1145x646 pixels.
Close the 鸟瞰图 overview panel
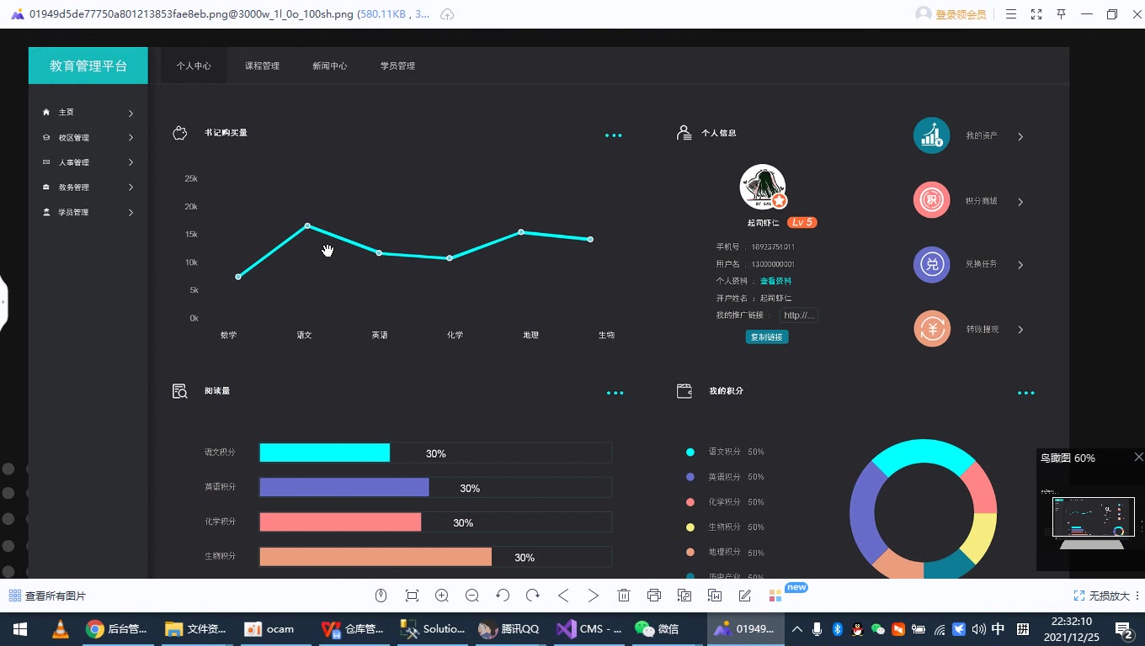1139,457
